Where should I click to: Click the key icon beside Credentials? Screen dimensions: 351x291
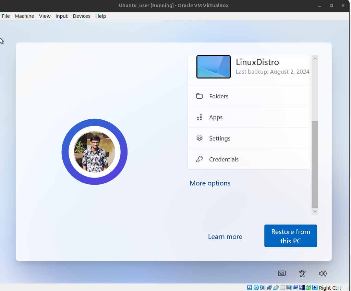click(x=199, y=159)
